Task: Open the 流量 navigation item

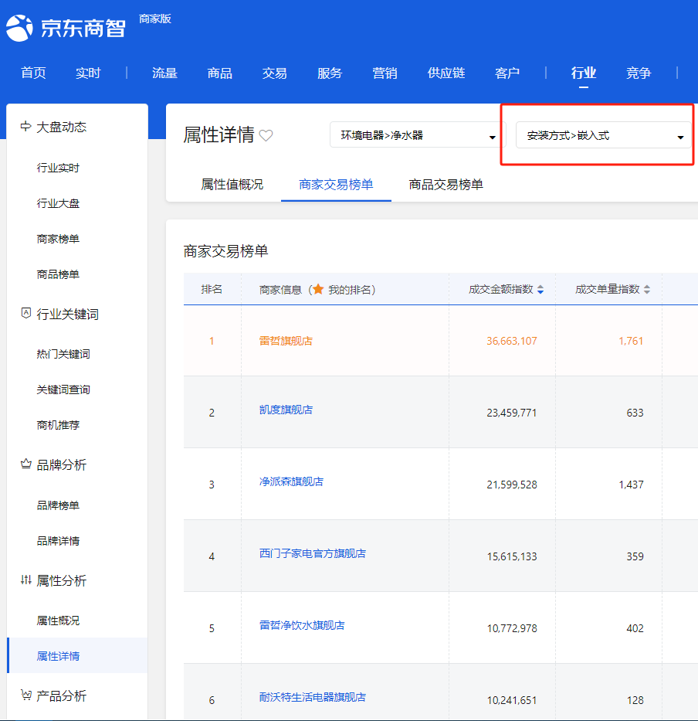Action: coord(164,73)
